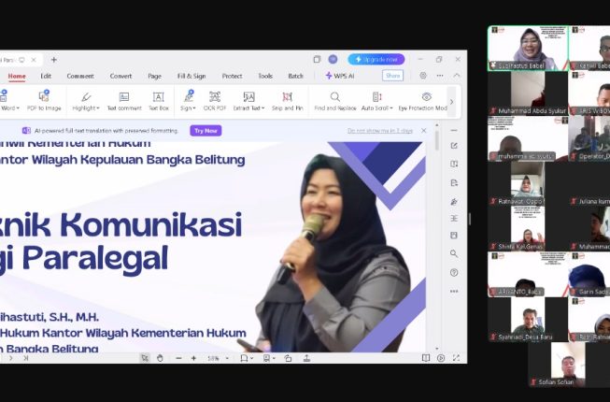Screen dimensions: 610x402
Task: Open PDF to Image converter
Action: point(44,101)
